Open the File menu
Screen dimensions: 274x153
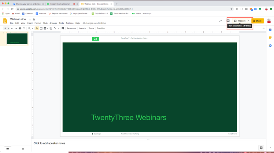11,23
